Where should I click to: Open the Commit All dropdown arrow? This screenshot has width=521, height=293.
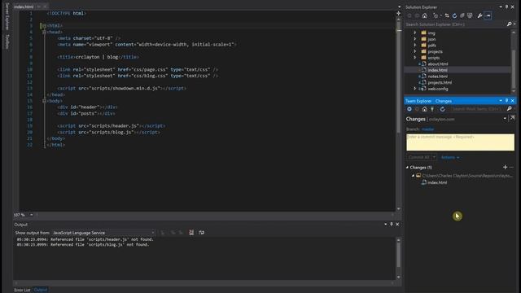(x=434, y=157)
